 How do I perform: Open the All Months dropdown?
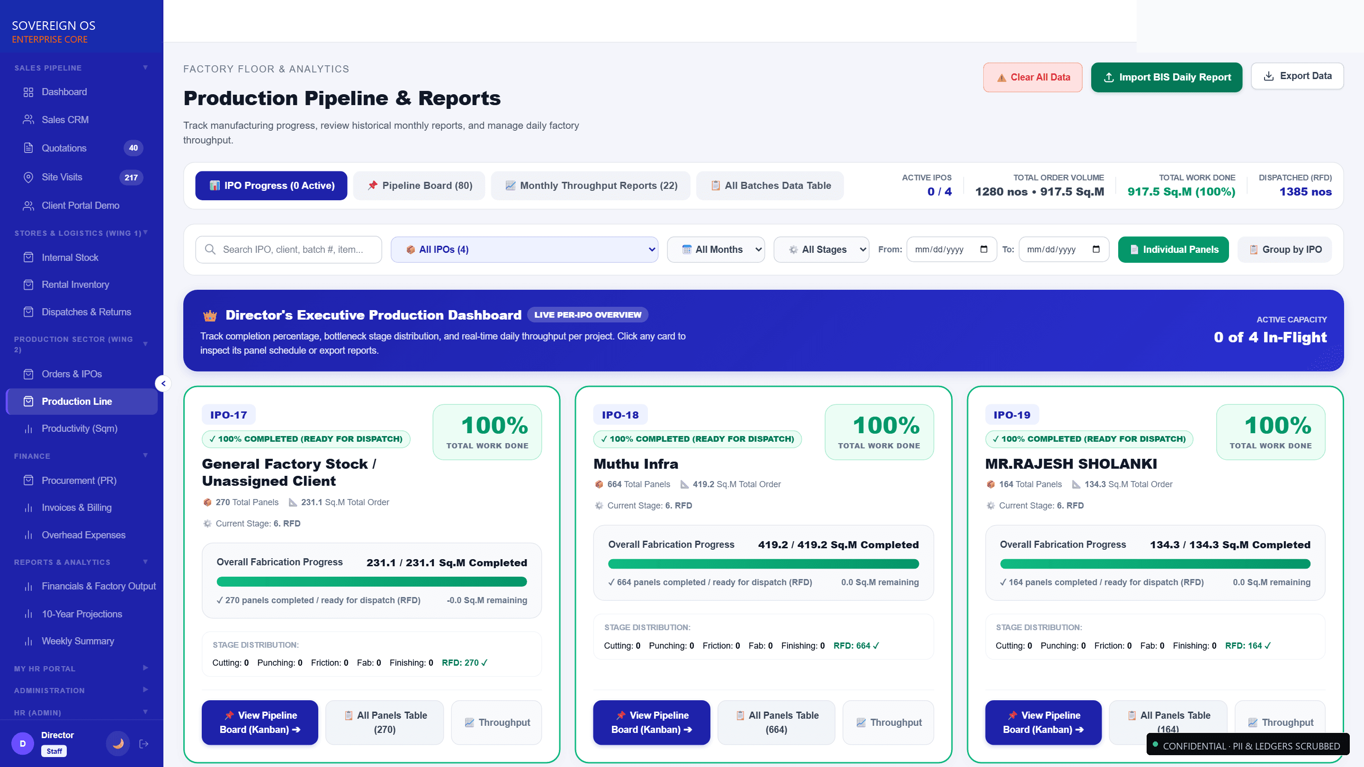point(716,250)
